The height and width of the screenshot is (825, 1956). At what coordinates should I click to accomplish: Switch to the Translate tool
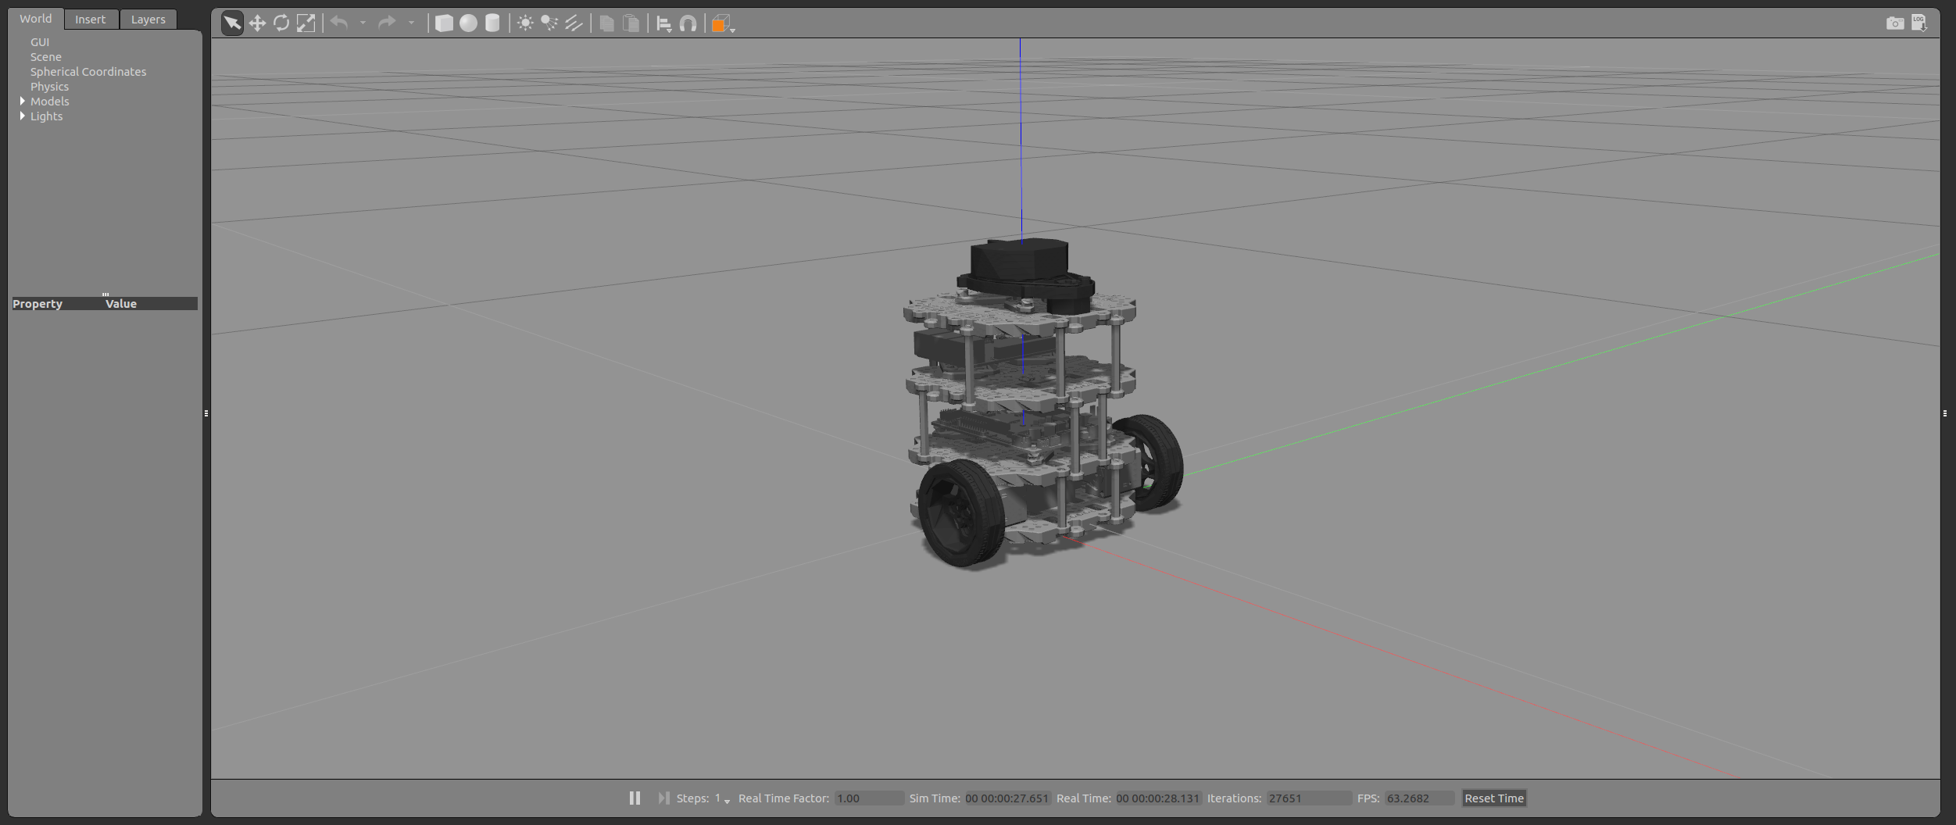pos(256,23)
